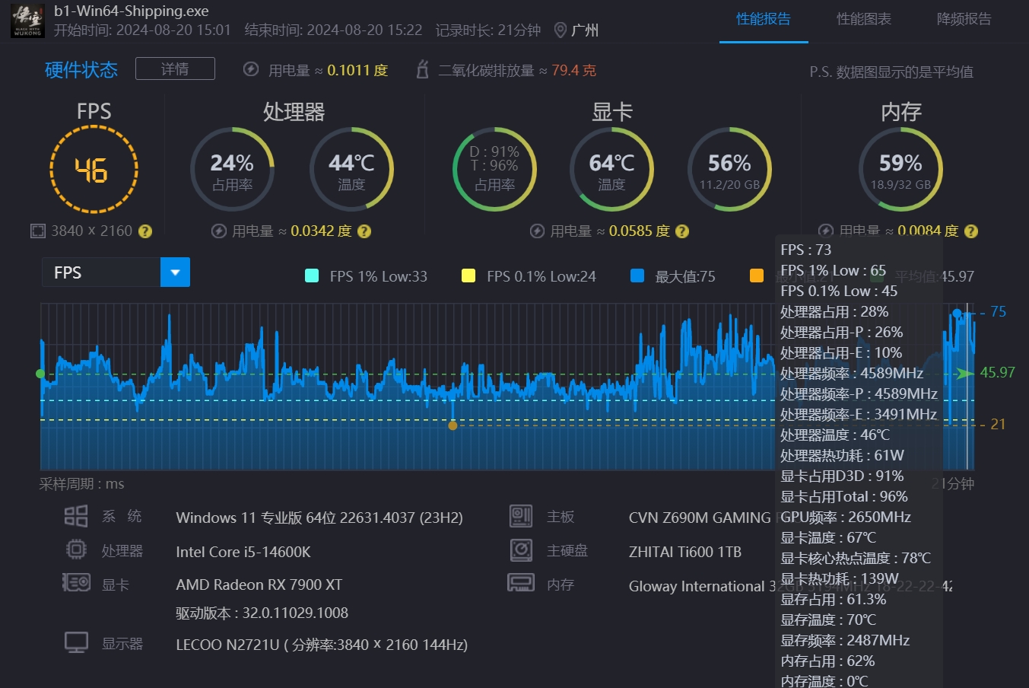Screen dimensions: 1029x688
Task: Click the green arrow marker beside 45.97
Action: (x=965, y=373)
